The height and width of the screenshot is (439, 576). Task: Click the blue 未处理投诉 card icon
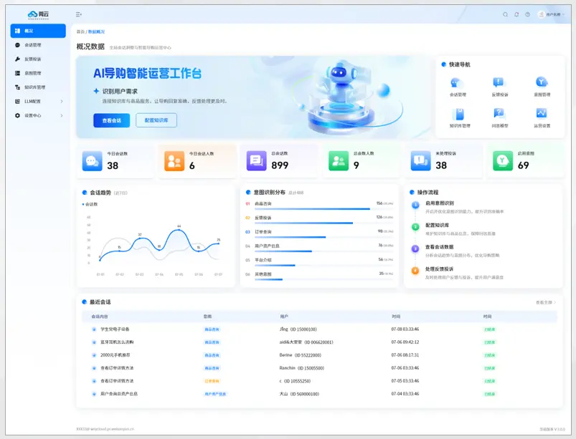click(420, 161)
